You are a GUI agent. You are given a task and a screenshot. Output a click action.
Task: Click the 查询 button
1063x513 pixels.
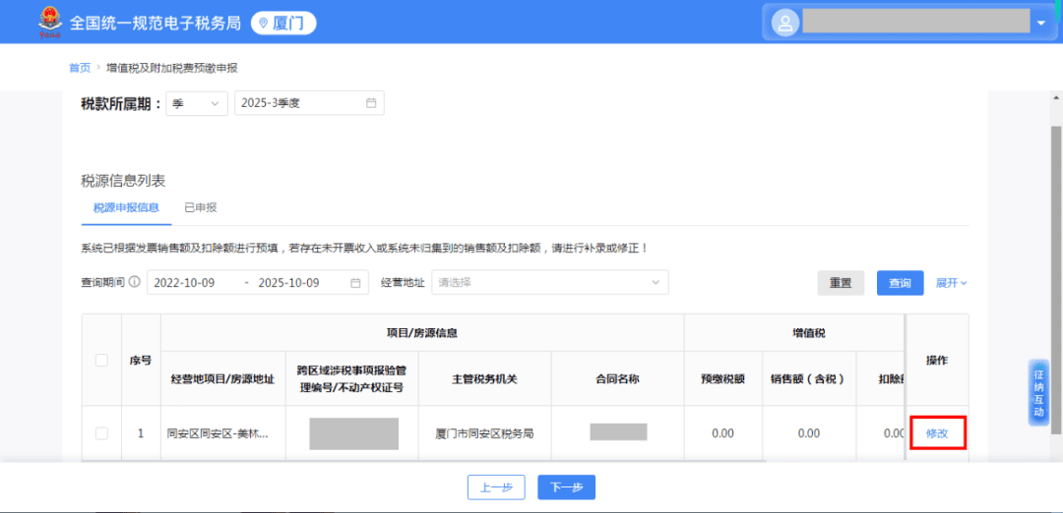click(x=900, y=283)
